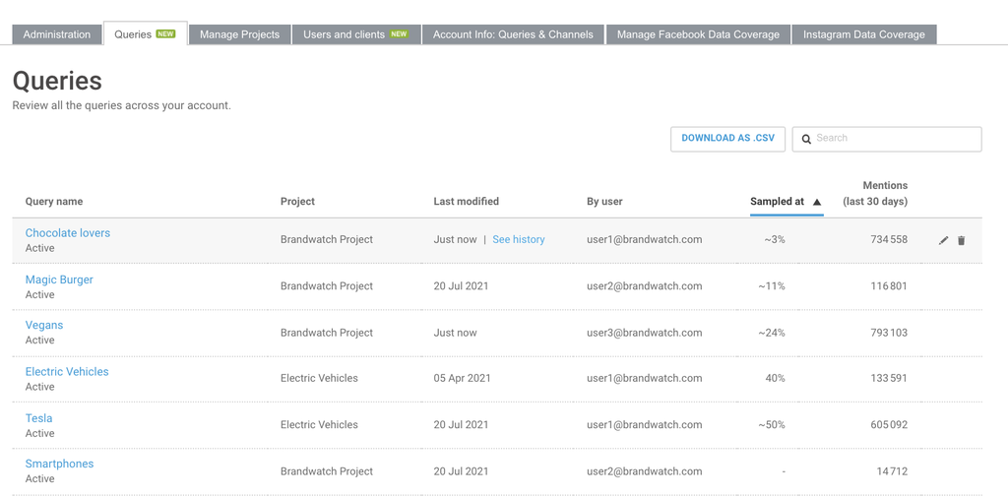Screen dimensions: 1008x497
Task: Open the Magic Burger query
Action: tap(59, 280)
